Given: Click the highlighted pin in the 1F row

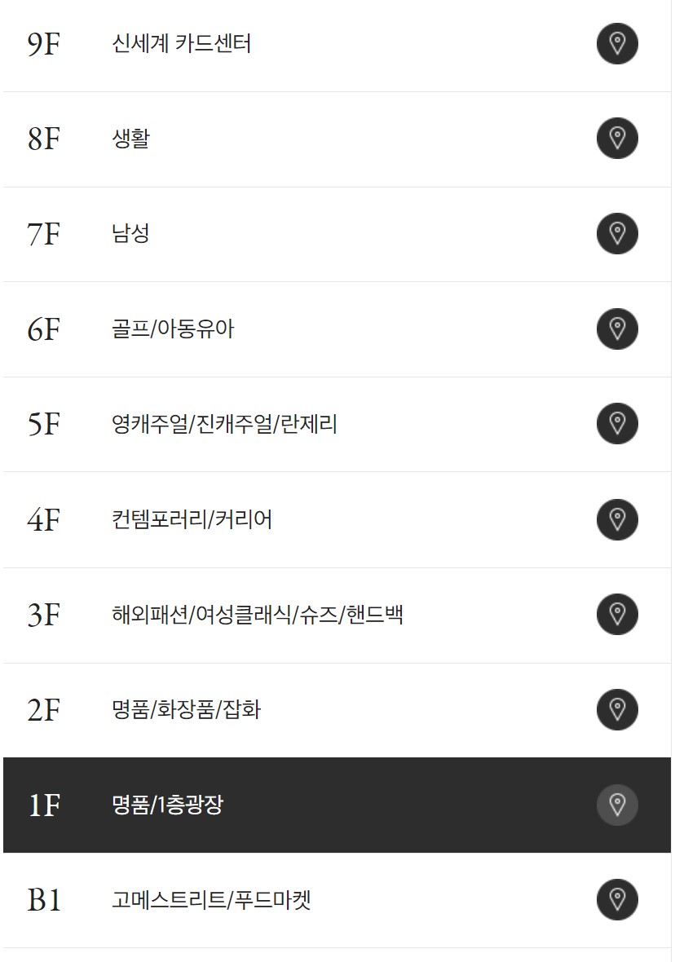Looking at the screenshot, I should [x=617, y=803].
